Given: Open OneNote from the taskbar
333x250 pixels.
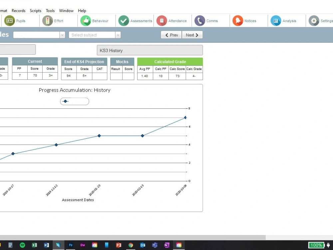Looking at the screenshot, I should pos(167,245).
